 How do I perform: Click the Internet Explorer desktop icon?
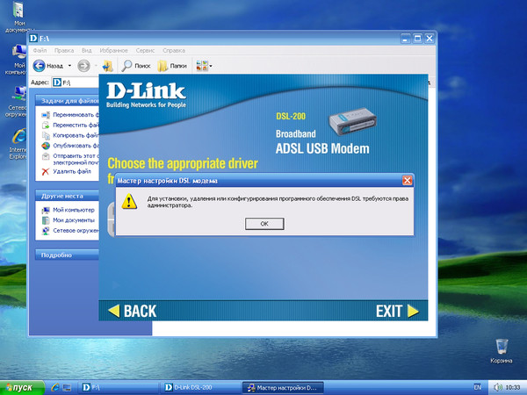18,144
